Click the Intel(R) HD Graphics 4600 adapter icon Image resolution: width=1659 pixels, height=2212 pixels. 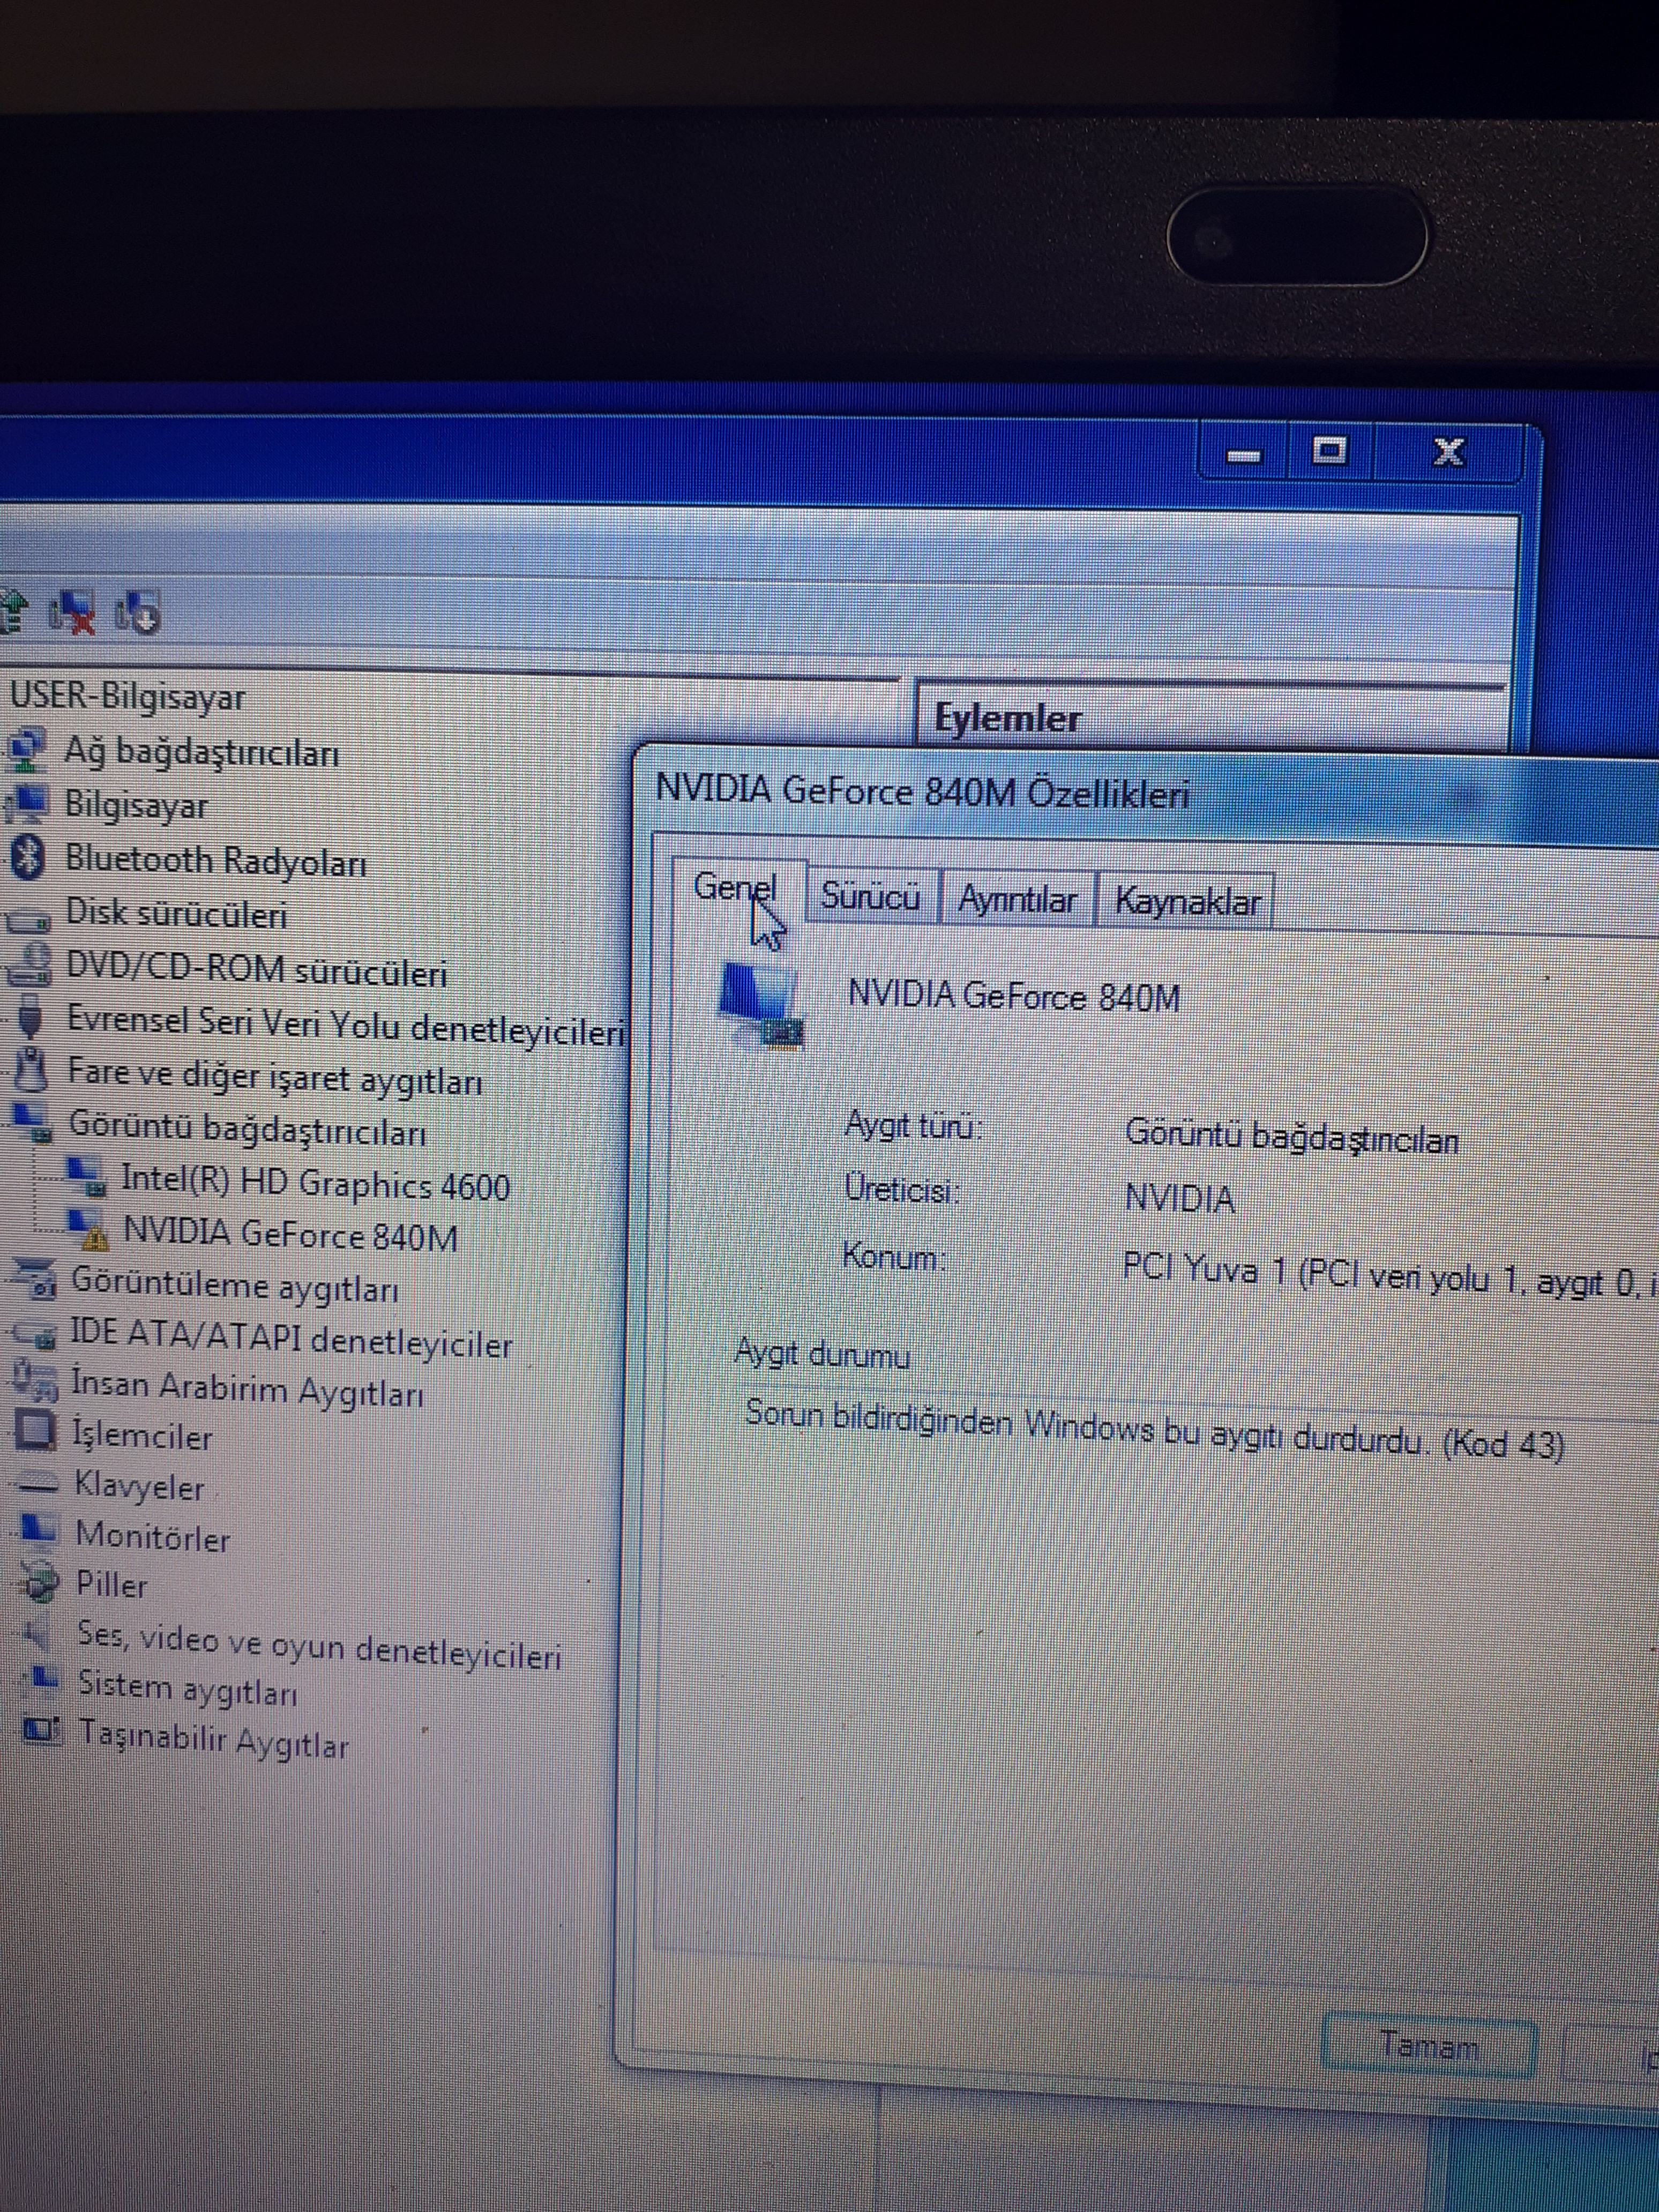[x=87, y=1177]
